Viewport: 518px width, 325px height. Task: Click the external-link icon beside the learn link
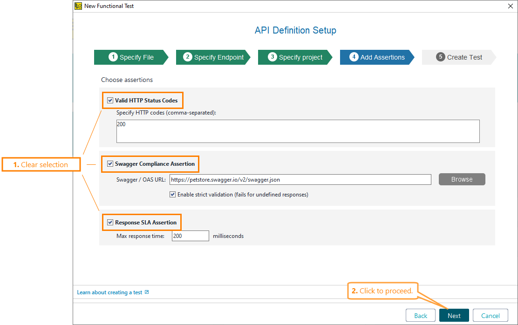click(147, 292)
